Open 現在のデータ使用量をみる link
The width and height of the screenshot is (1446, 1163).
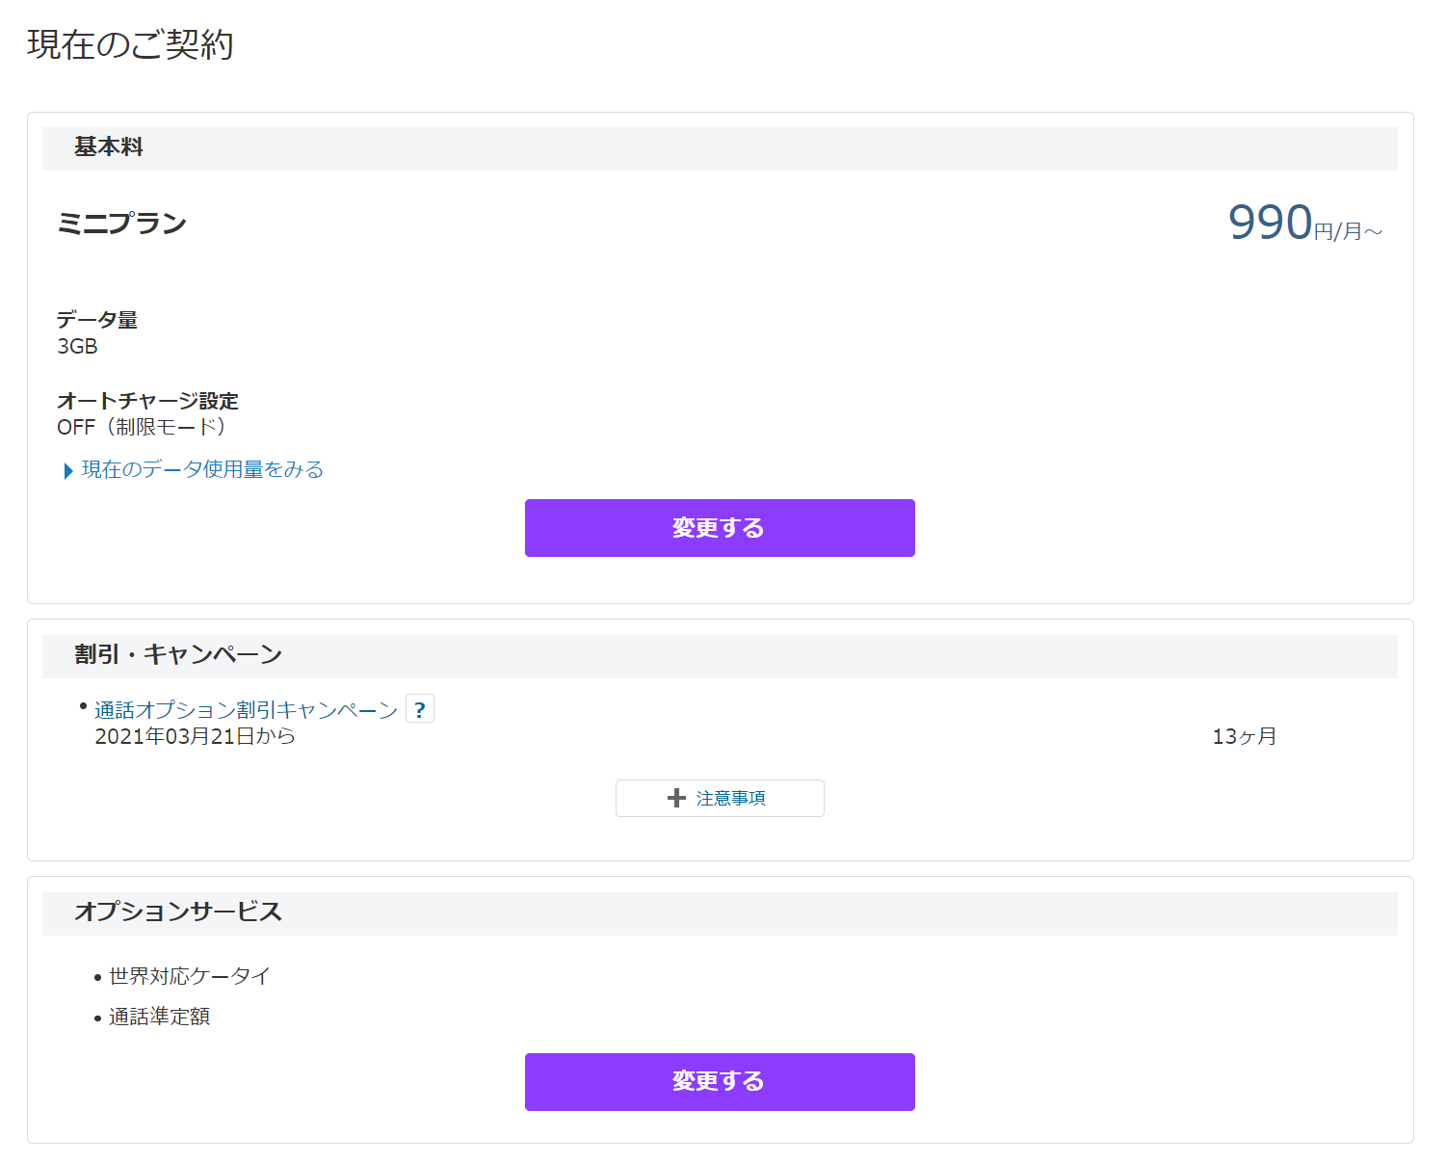coord(202,469)
